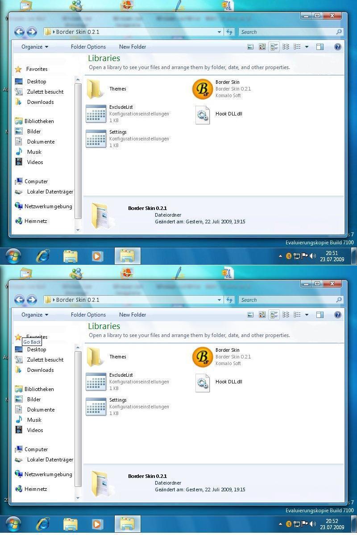Open the change view dropdown arrow
357x535 pixels.
(307, 46)
